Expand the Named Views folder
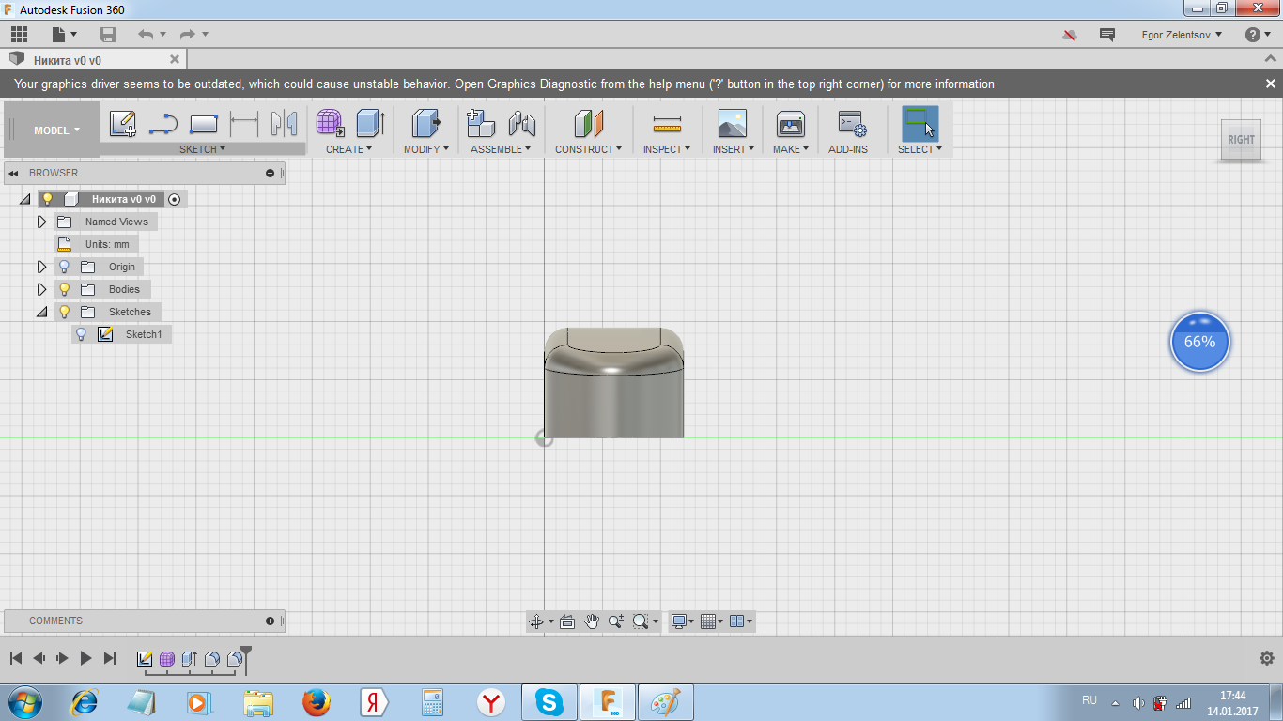Image resolution: width=1283 pixels, height=721 pixels. click(41, 222)
